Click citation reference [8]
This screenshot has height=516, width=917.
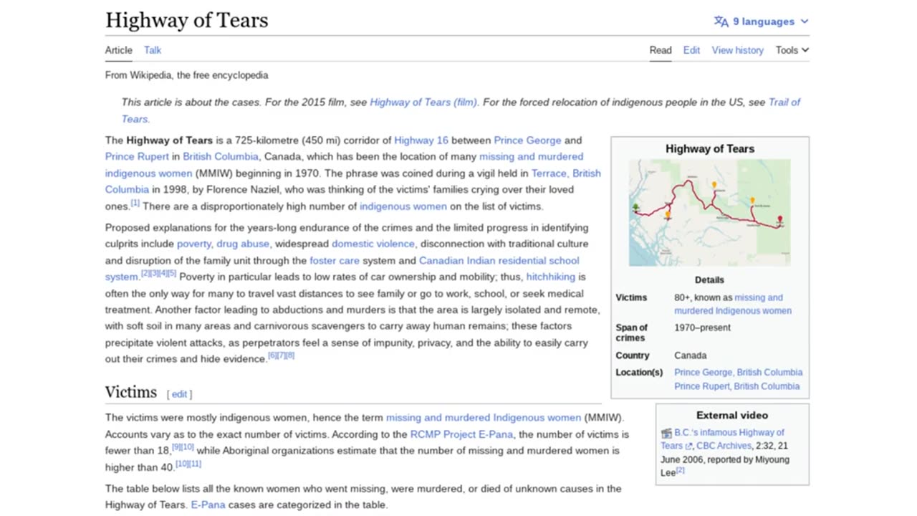(290, 356)
